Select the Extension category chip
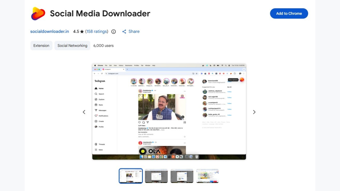Viewport: 340px width, 191px height. 41,45
